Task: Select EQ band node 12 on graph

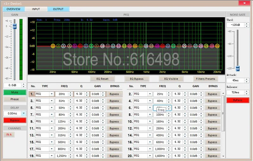Action: coord(113,46)
